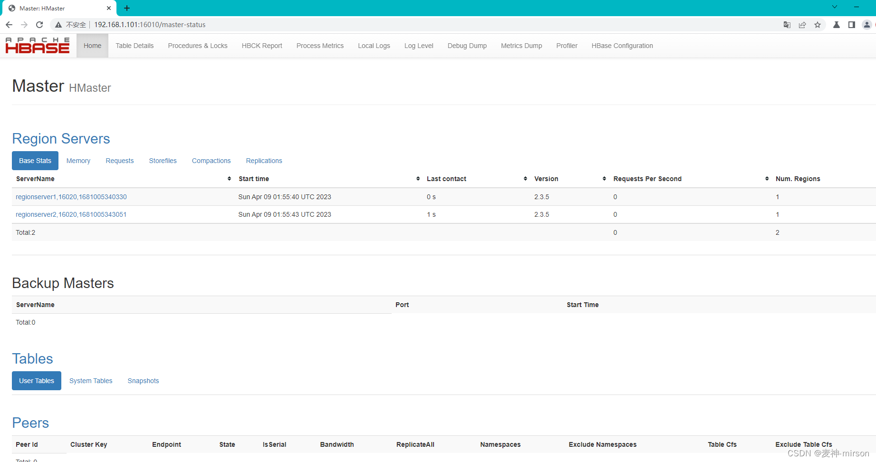
Task: Open regionserver1,16020,1681005340330 link
Action: pos(71,197)
